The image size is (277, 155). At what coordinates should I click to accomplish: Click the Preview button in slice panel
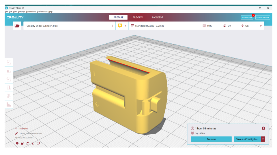coord(211,139)
